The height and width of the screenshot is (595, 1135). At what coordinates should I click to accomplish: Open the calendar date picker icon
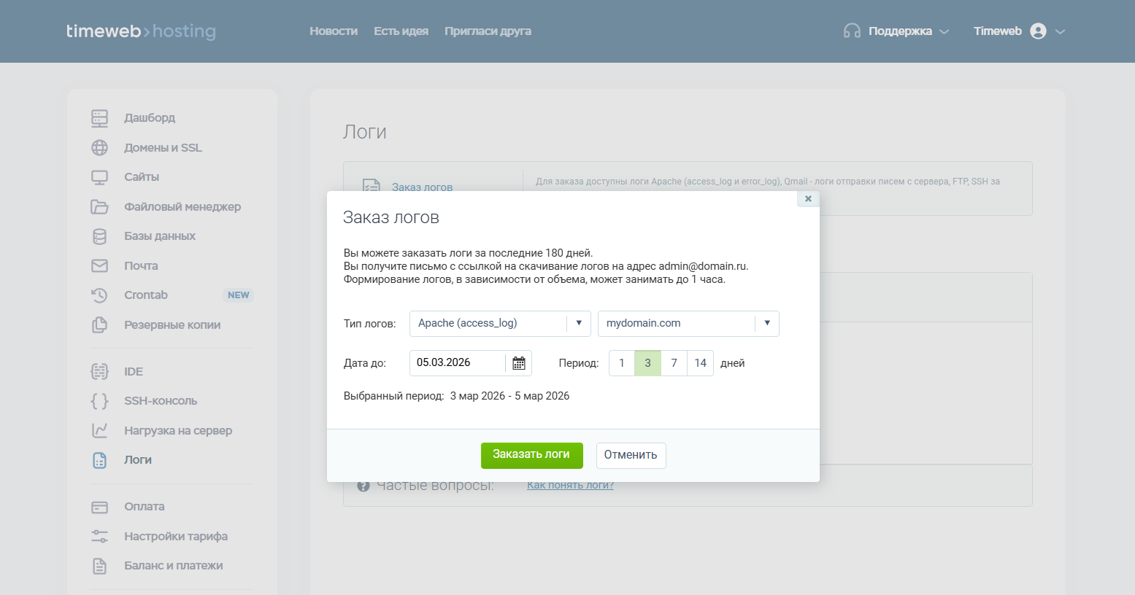click(518, 363)
